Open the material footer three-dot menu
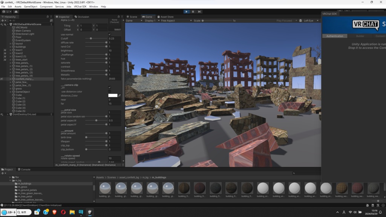The width and height of the screenshot is (386, 217). click(123, 165)
